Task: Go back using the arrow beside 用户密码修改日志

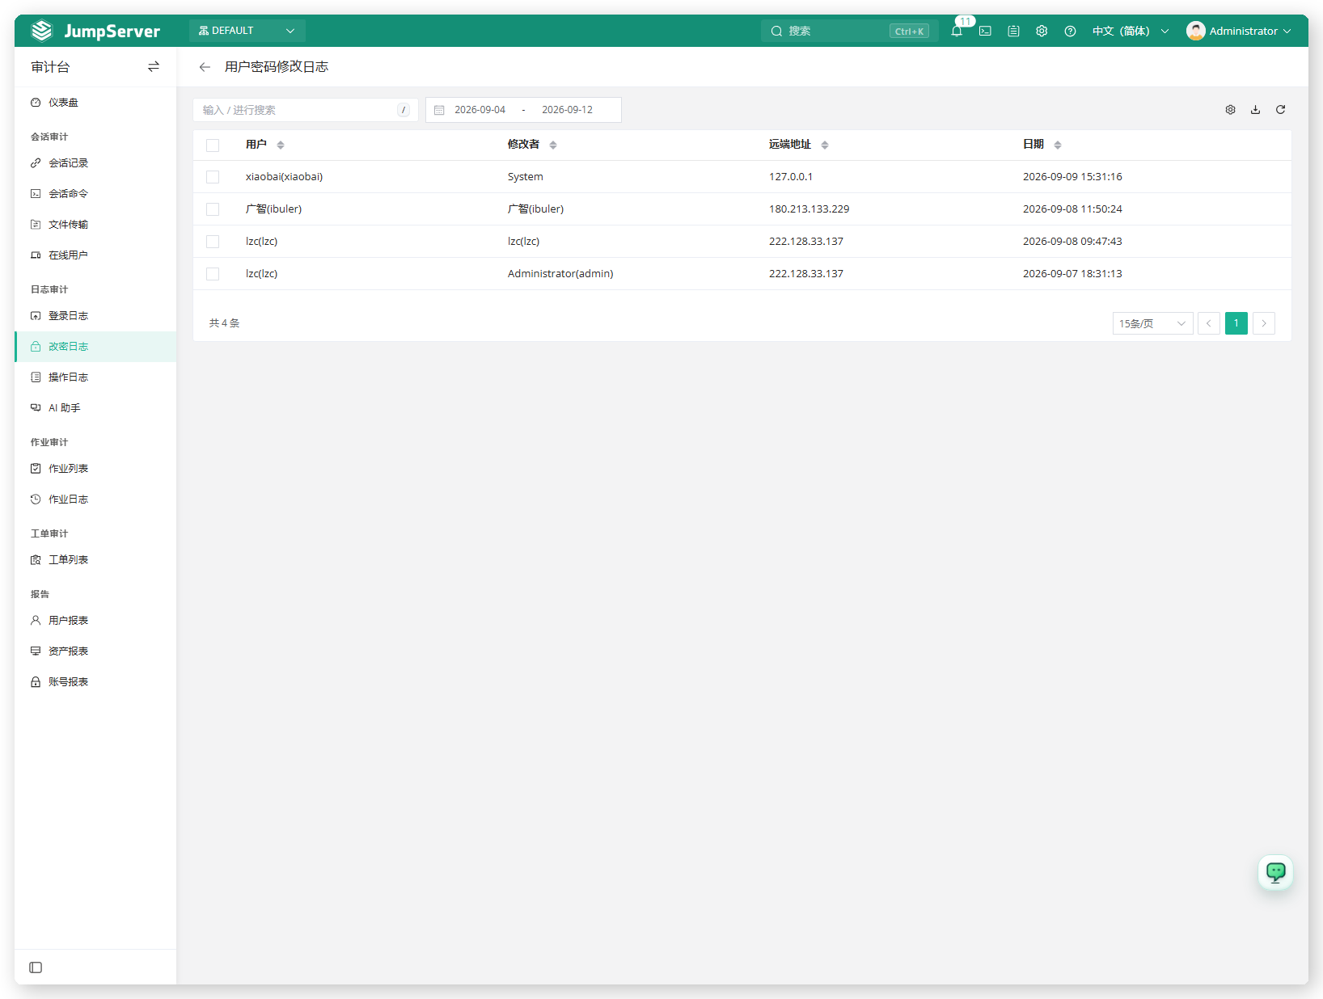Action: tap(205, 67)
